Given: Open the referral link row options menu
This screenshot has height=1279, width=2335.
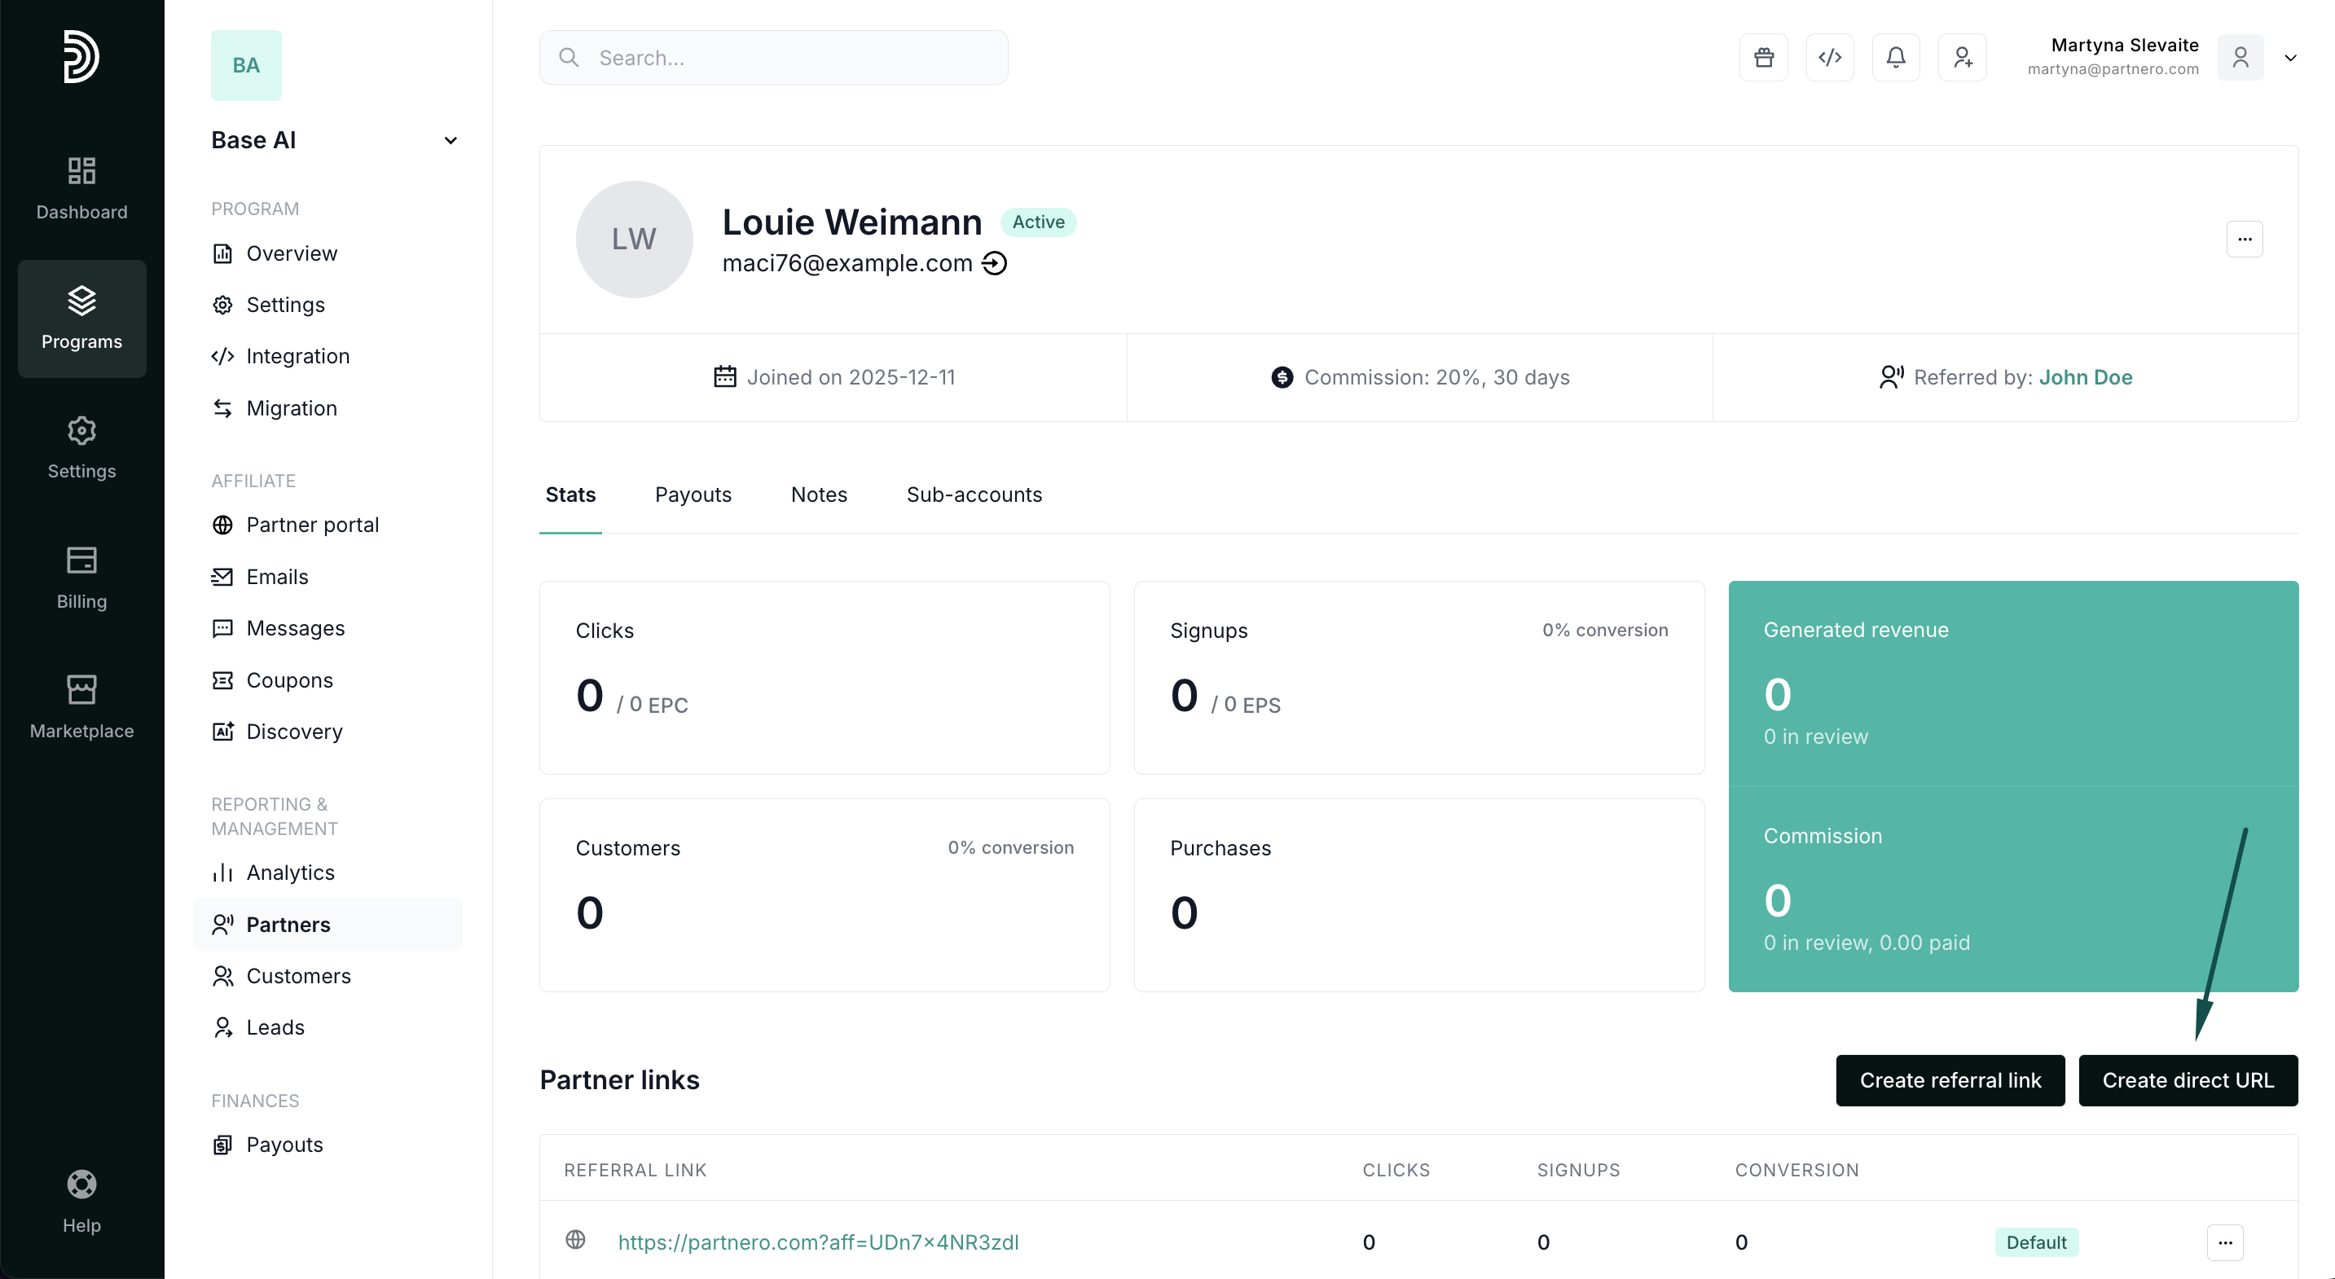Looking at the screenshot, I should tap(2224, 1242).
